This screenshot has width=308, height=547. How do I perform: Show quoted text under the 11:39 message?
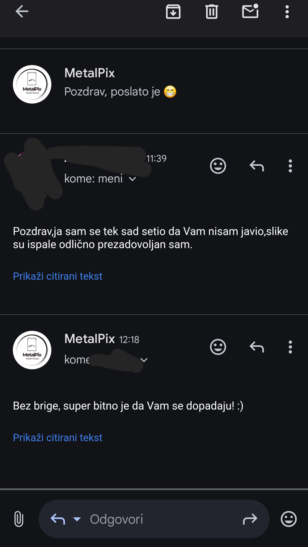pyautogui.click(x=58, y=276)
